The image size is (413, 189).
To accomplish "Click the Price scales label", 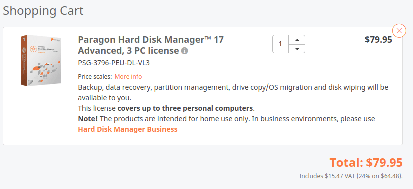I will (x=95, y=77).
